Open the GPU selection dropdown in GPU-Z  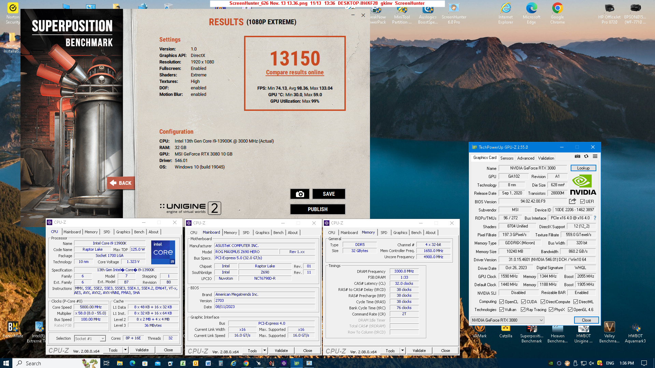pyautogui.click(x=507, y=320)
